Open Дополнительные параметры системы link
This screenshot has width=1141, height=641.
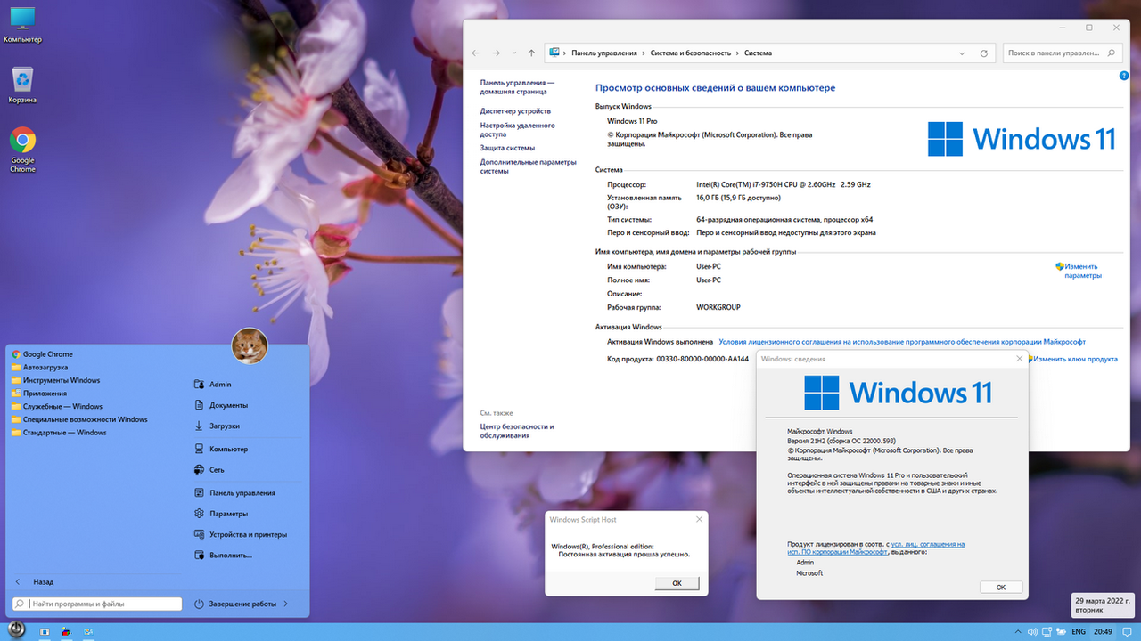click(529, 166)
